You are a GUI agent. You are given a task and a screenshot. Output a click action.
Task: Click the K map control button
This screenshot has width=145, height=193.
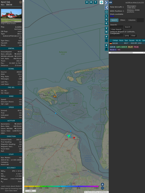(x=106, y=23)
